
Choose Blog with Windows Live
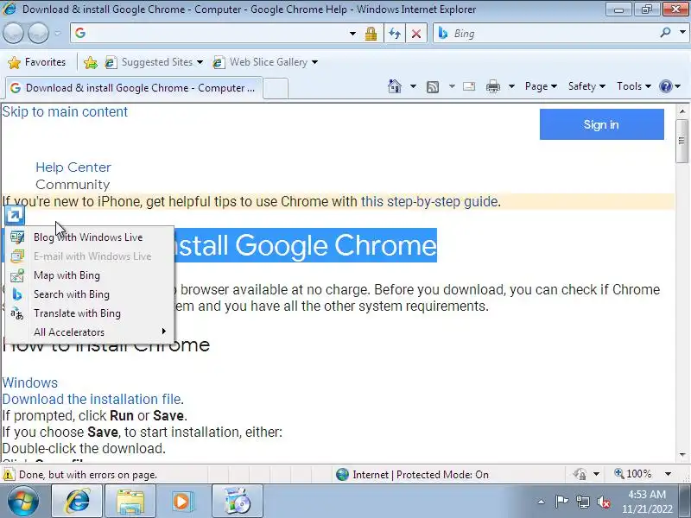click(90, 237)
